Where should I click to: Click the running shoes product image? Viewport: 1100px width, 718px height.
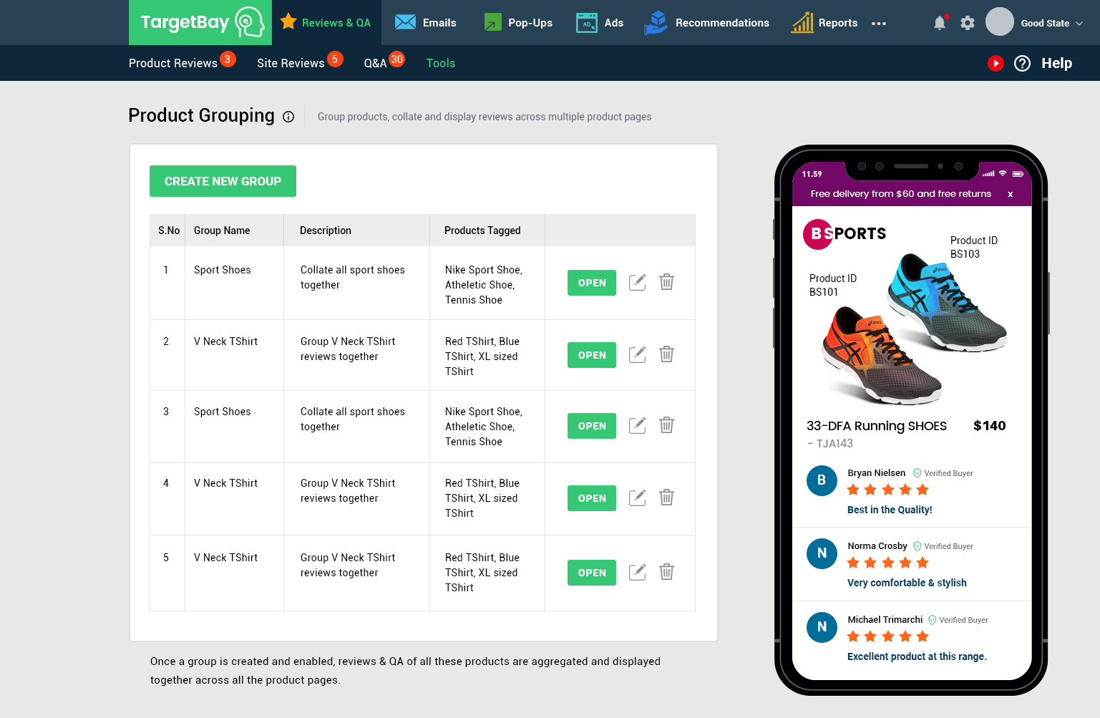click(x=913, y=328)
